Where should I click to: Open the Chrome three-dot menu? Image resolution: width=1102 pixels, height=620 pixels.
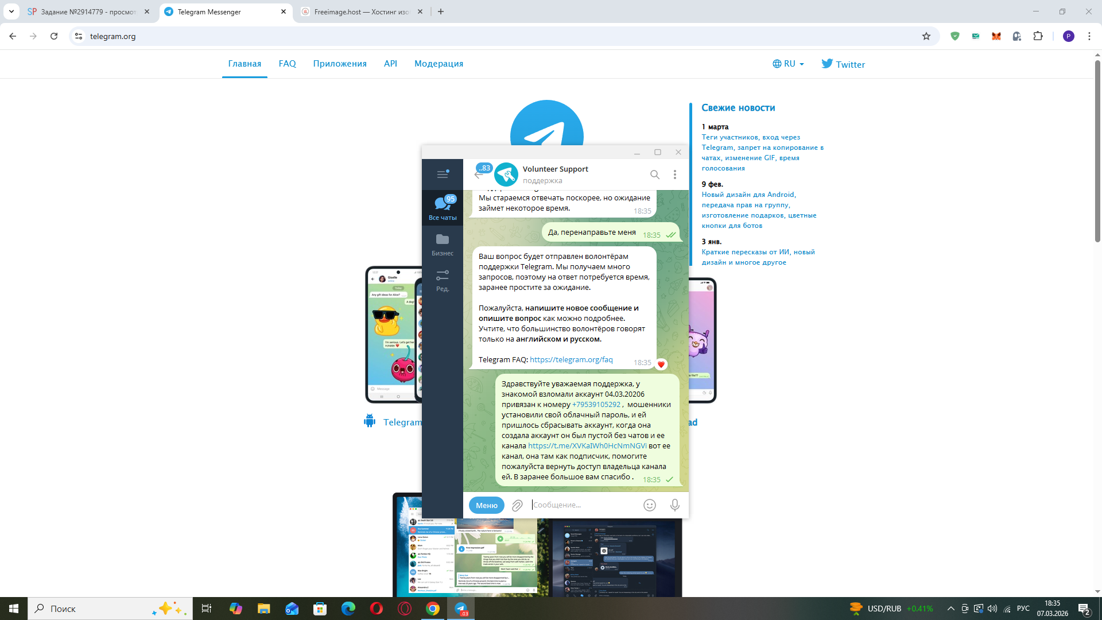pos(1089,36)
